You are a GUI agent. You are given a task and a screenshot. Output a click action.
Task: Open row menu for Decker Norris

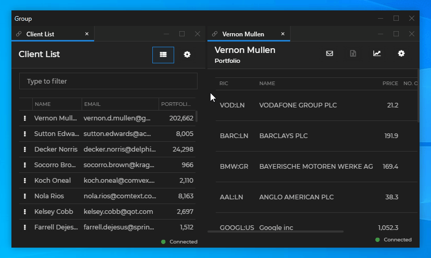tap(25, 150)
